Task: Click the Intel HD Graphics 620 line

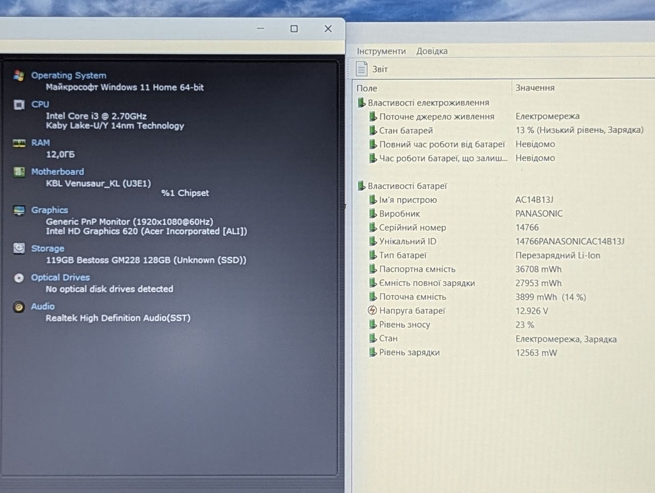Action: coord(146,231)
